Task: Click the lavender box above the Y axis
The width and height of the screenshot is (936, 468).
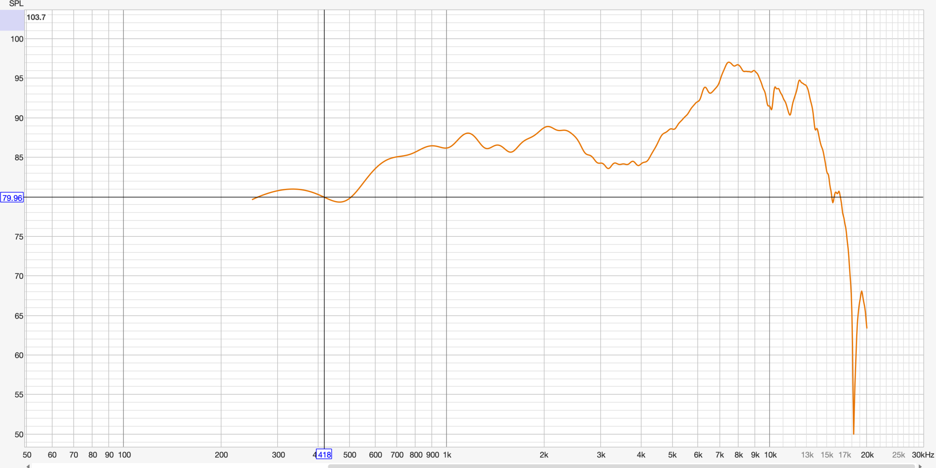Action: click(x=12, y=20)
